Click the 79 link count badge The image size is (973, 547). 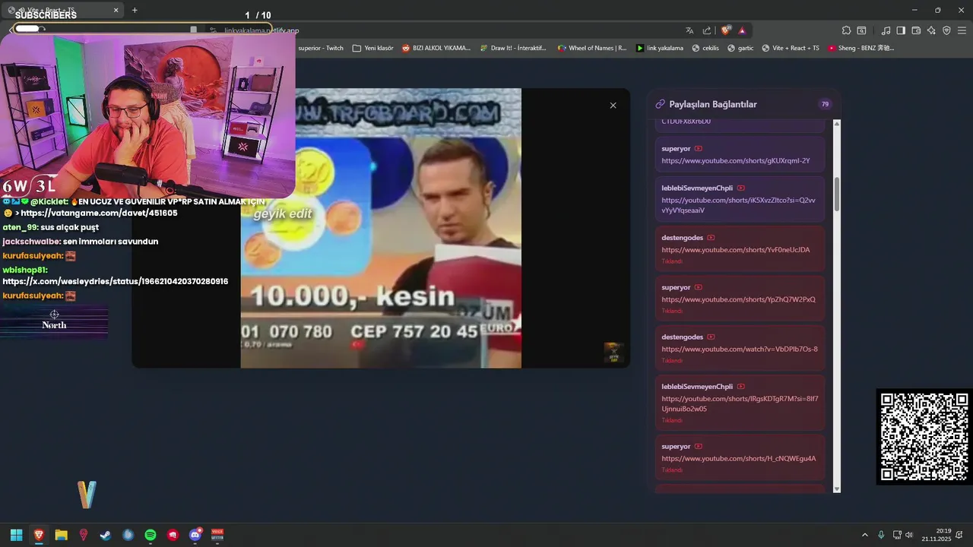coord(825,104)
